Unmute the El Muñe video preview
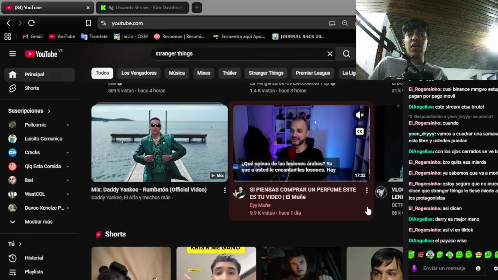498x280 pixels. tap(360, 115)
